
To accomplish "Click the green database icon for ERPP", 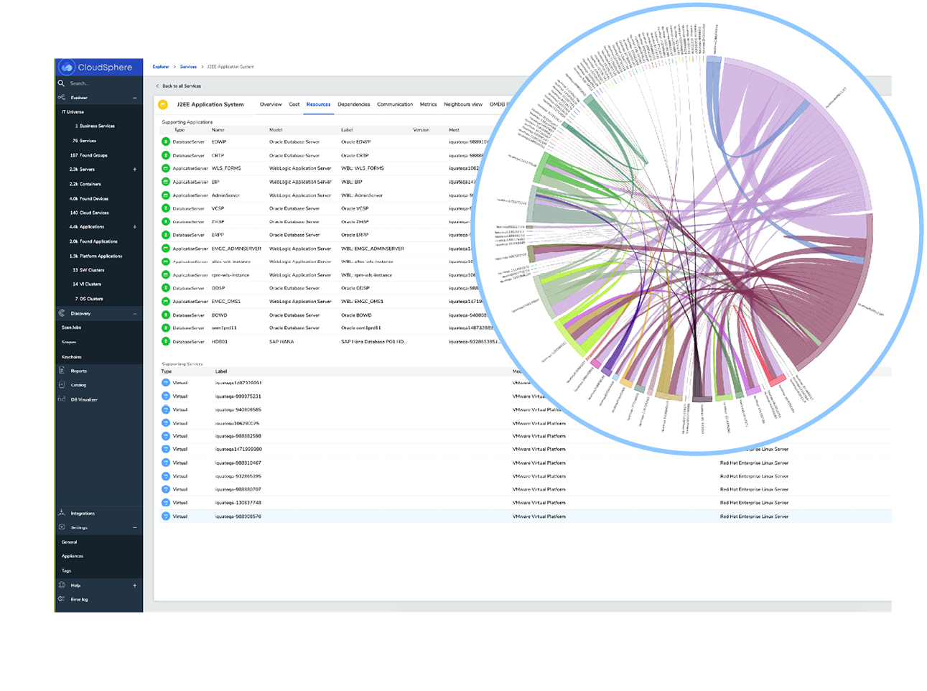I will [166, 235].
